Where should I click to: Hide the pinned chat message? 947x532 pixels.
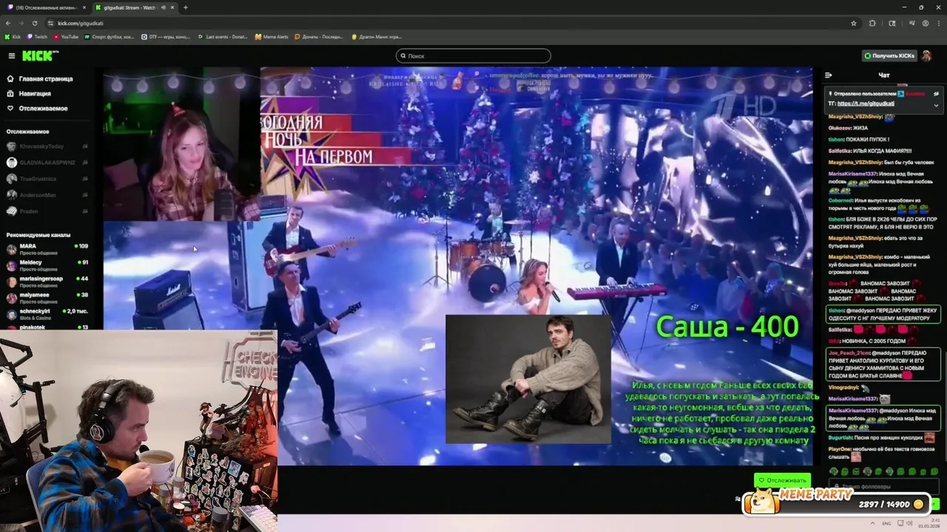[x=936, y=94]
